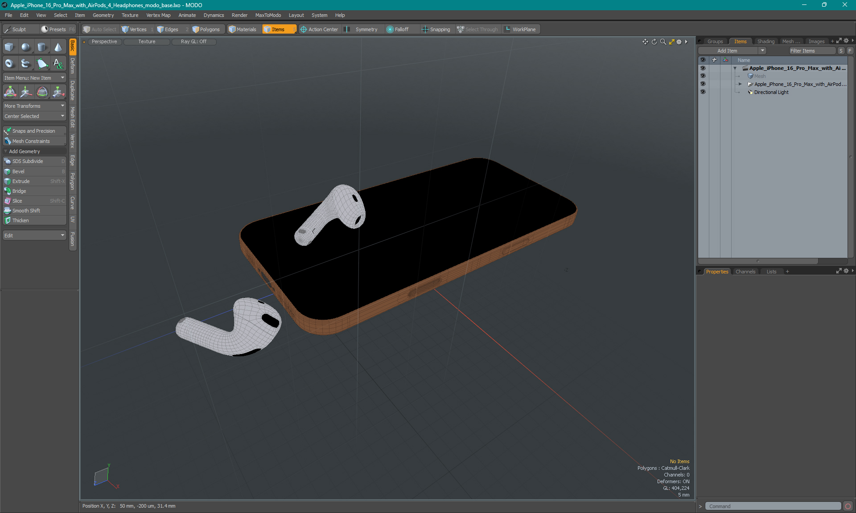Hide the Directional Light item
This screenshot has height=513, width=856.
pyautogui.click(x=703, y=92)
